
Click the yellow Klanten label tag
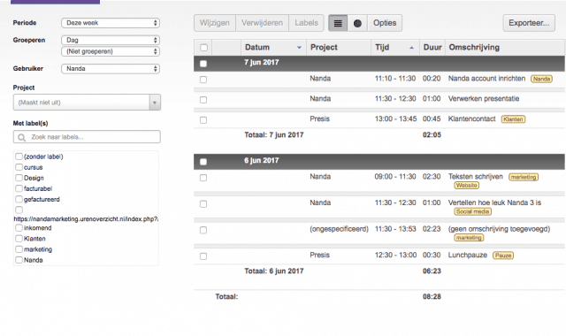[513, 119]
